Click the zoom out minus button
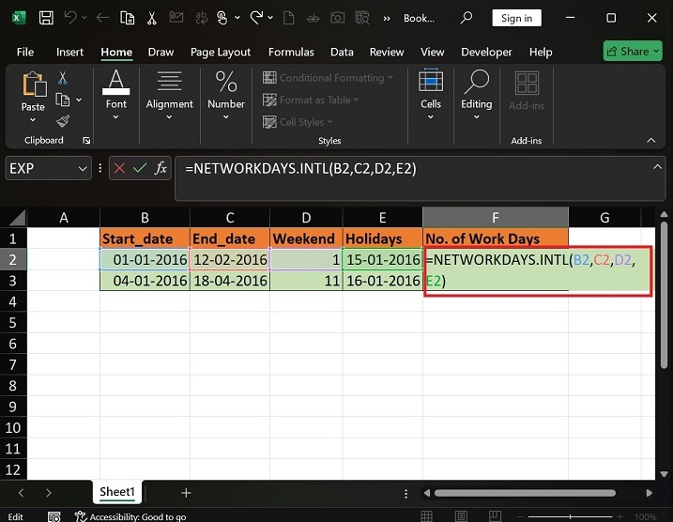Image resolution: width=673 pixels, height=522 pixels. 521,516
